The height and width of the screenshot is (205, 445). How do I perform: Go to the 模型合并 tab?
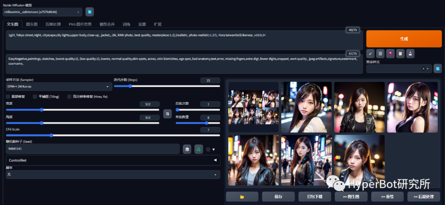point(107,24)
